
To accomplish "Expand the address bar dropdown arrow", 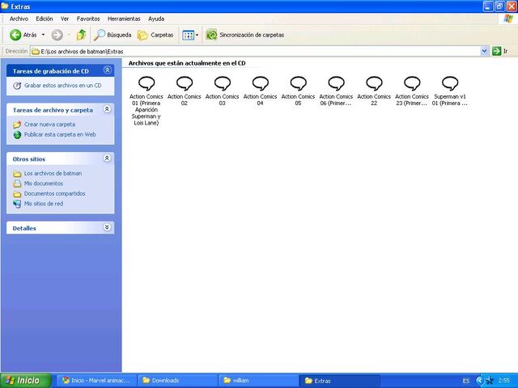I will click(484, 51).
